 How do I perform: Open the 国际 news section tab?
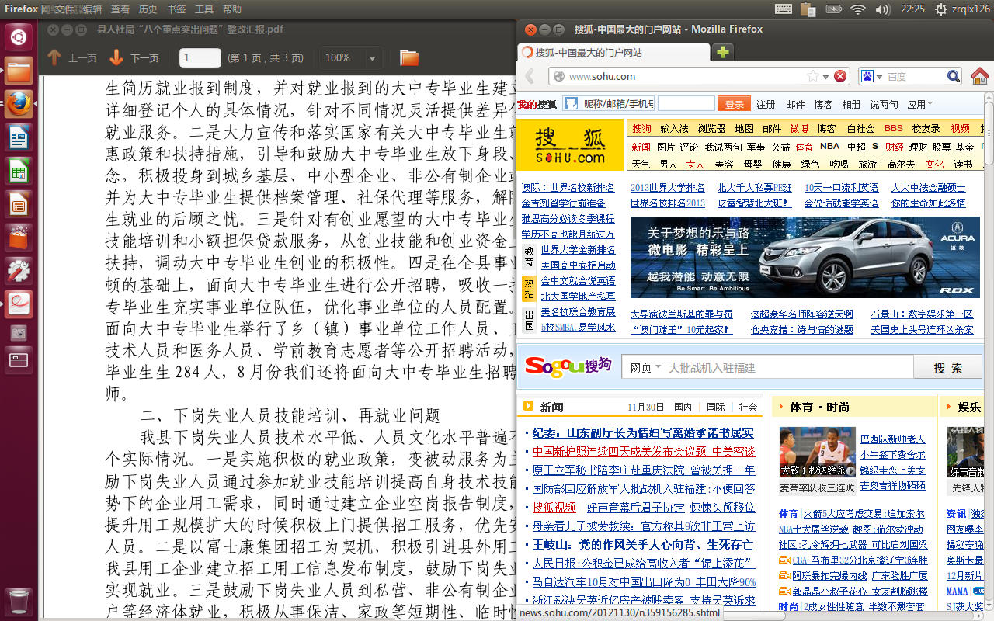715,407
